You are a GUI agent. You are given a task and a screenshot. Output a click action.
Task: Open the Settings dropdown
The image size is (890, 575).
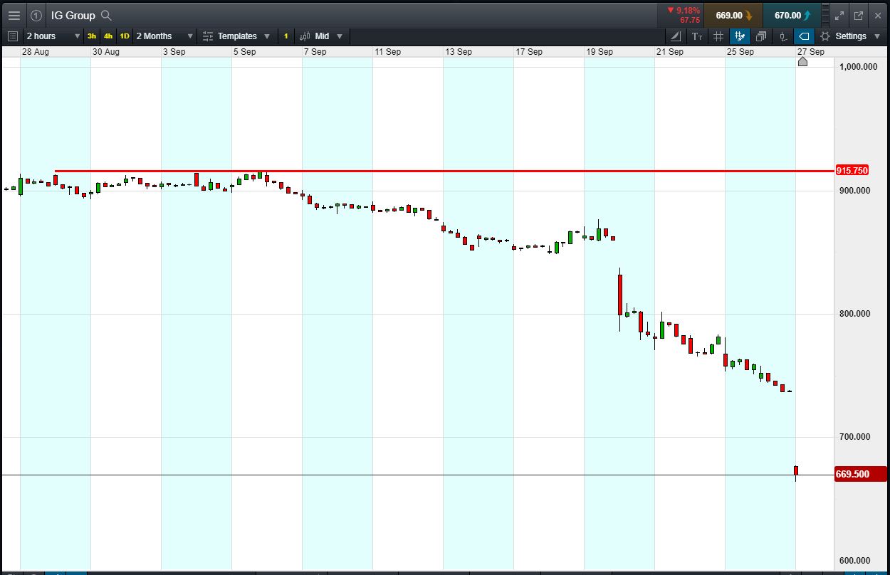click(x=852, y=36)
